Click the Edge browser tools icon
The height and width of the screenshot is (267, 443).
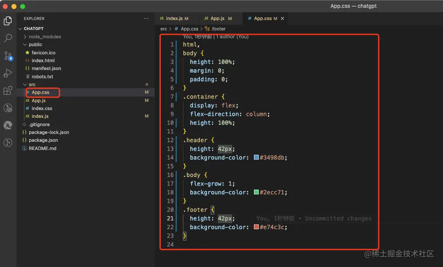8,125
